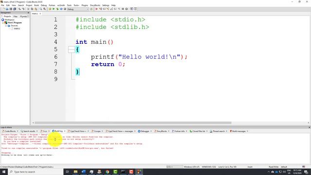Click the Paste toolbar icon
The image size is (311, 175).
(35, 9)
